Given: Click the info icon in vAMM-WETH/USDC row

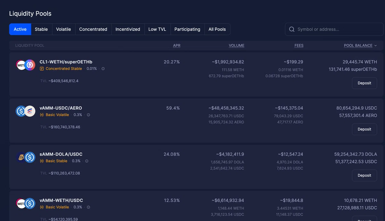Looking at the screenshot, I should [x=89, y=207].
